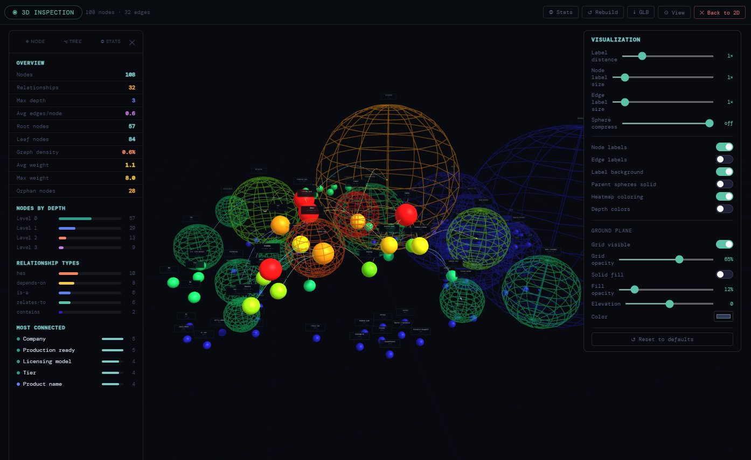Enable Depth colors

(725, 209)
